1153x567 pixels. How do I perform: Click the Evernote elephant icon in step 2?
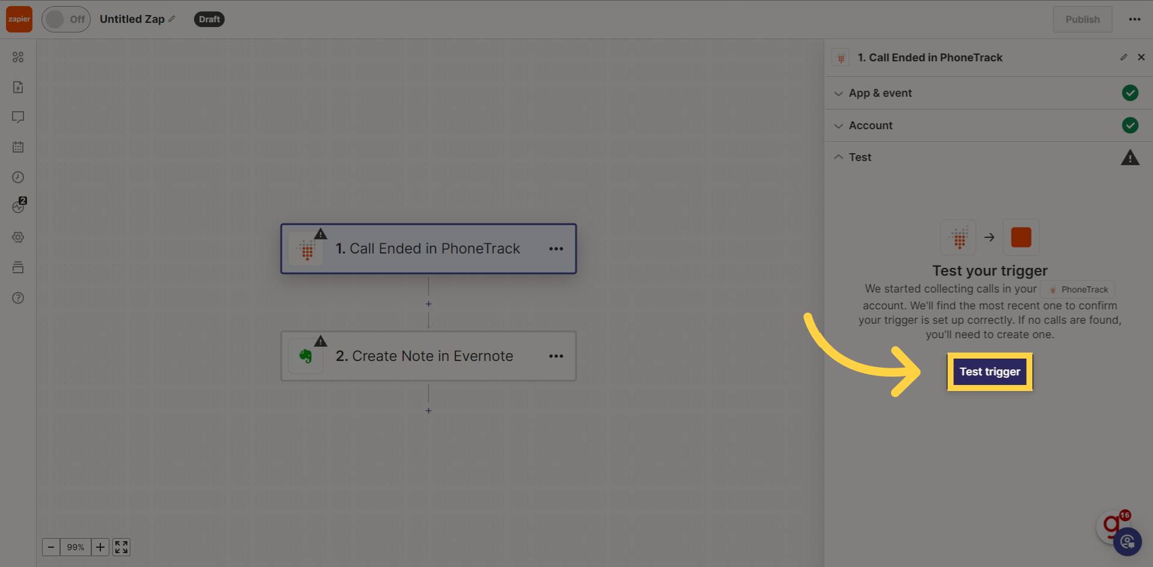click(306, 357)
